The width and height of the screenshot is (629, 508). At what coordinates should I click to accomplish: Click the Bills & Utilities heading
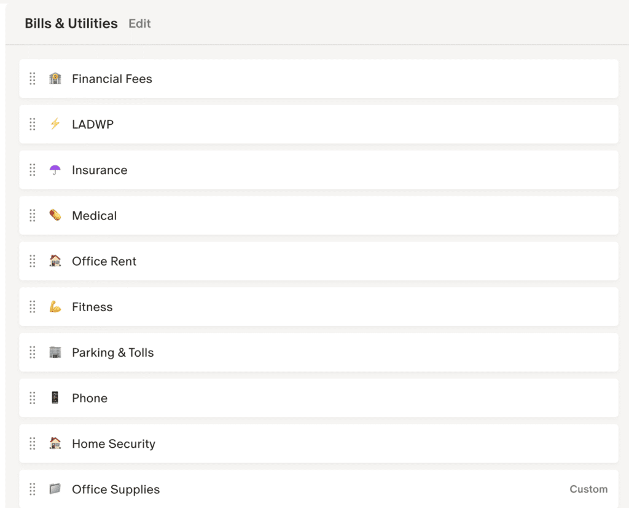click(71, 24)
